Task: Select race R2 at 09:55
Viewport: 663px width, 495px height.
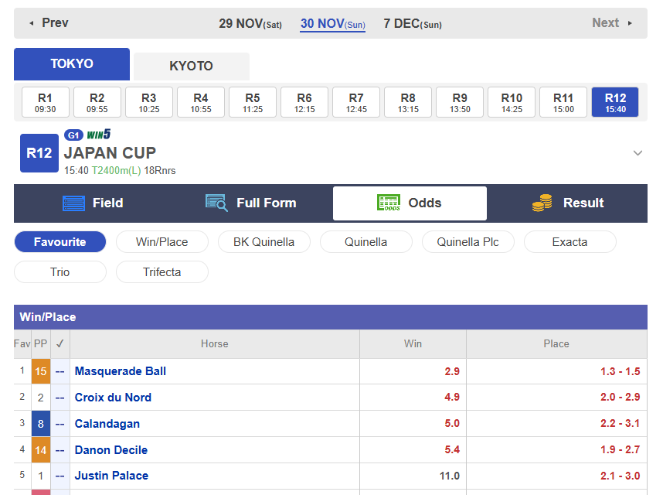Action: (x=97, y=102)
